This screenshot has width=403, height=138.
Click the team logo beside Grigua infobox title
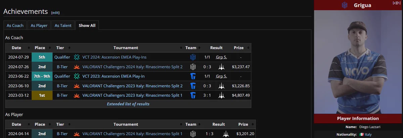point(345,5)
